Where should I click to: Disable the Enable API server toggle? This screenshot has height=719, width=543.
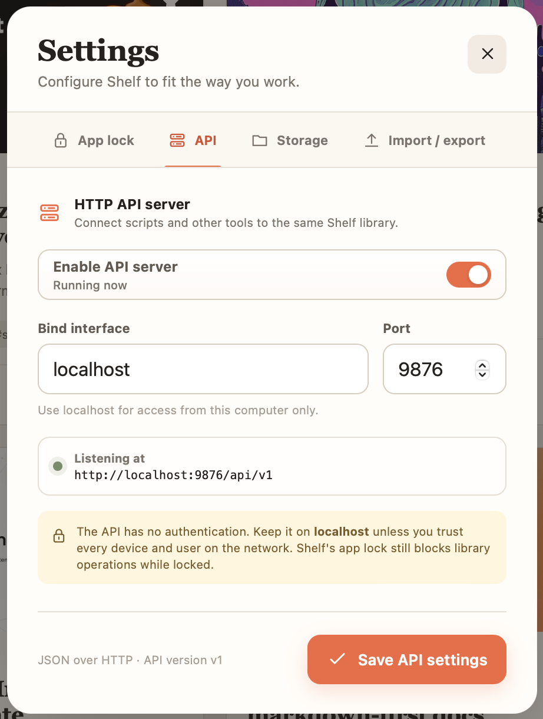tap(469, 275)
